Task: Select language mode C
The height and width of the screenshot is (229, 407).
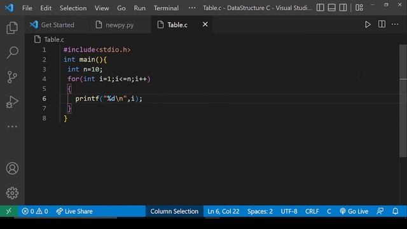Action: click(329, 211)
